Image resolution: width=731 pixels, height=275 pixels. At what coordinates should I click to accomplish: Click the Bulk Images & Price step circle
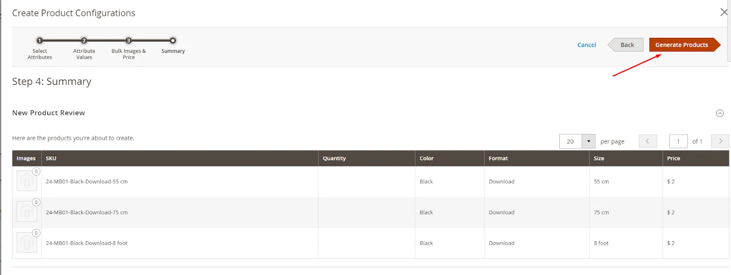(x=128, y=40)
